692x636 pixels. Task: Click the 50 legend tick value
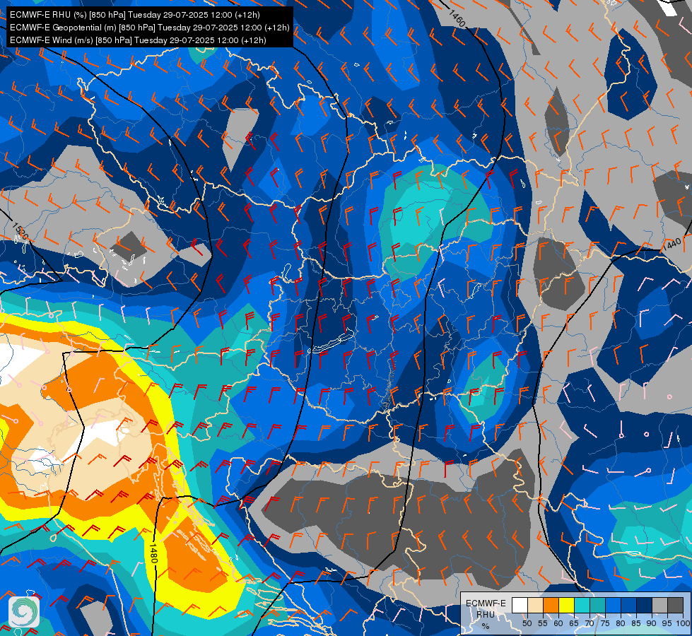[x=527, y=623]
